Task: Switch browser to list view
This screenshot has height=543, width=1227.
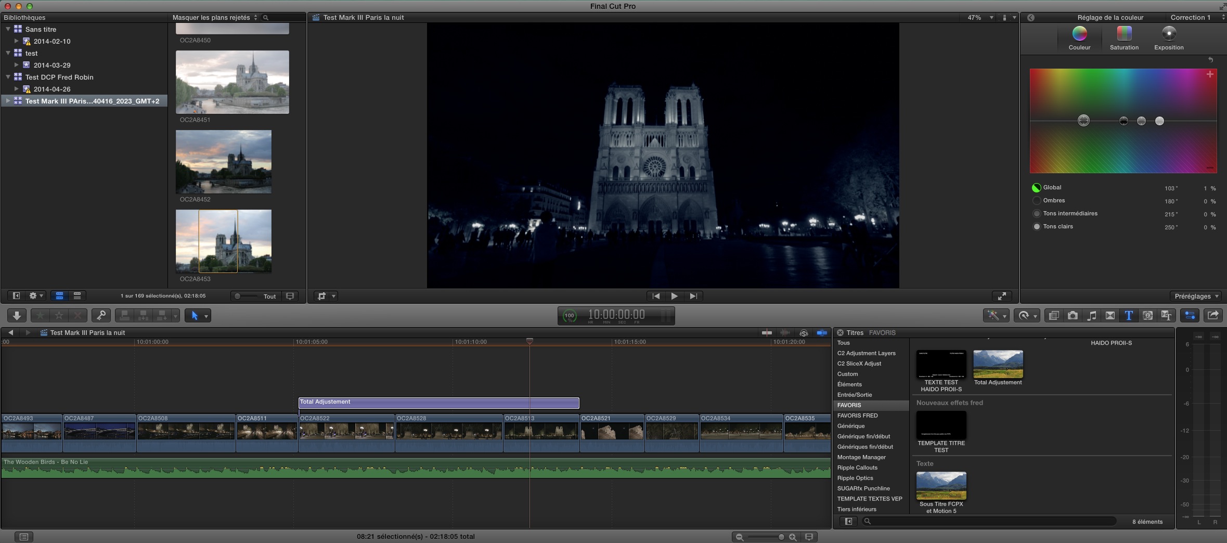Action: 77,296
